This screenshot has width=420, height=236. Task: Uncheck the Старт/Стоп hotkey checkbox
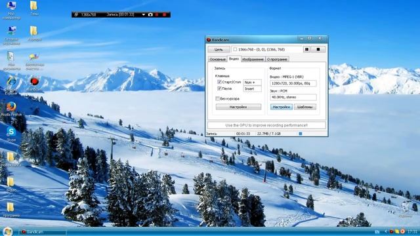click(x=219, y=82)
